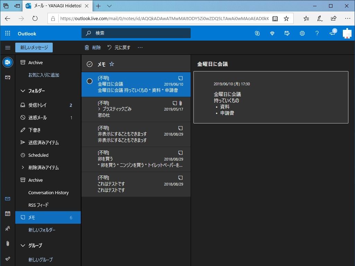The image size is (355, 266).
Task: Switch to Calendar in the left rail
Action: click(x=7, y=213)
